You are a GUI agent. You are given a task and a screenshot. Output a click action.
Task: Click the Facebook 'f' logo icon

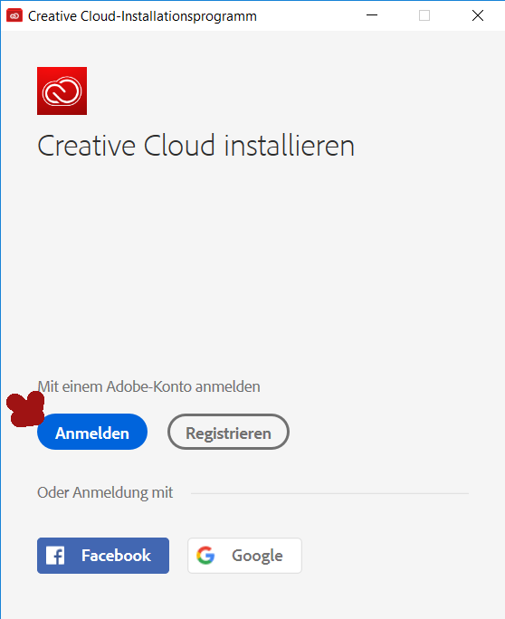point(55,556)
